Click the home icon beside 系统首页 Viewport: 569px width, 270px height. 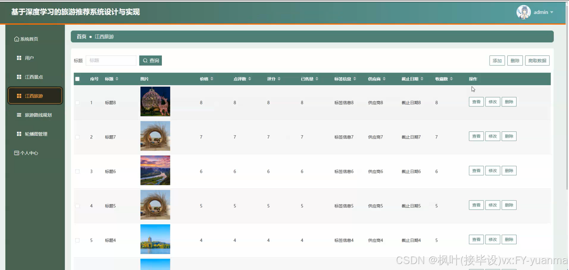click(16, 39)
